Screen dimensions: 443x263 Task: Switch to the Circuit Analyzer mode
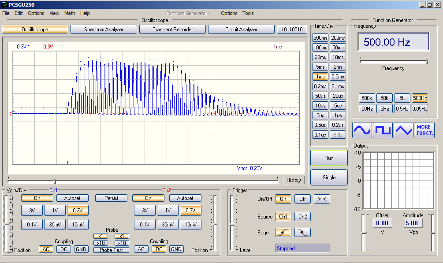tap(241, 30)
